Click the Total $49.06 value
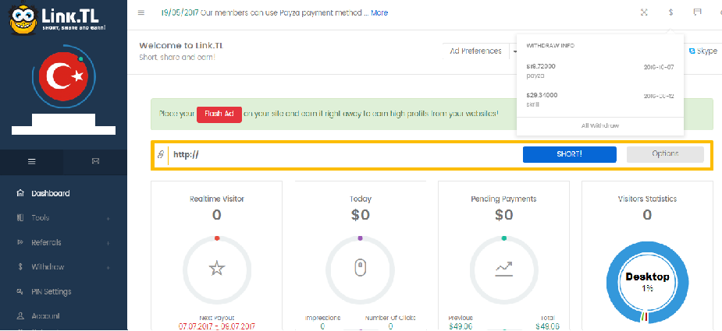722x331 pixels. 547,326
